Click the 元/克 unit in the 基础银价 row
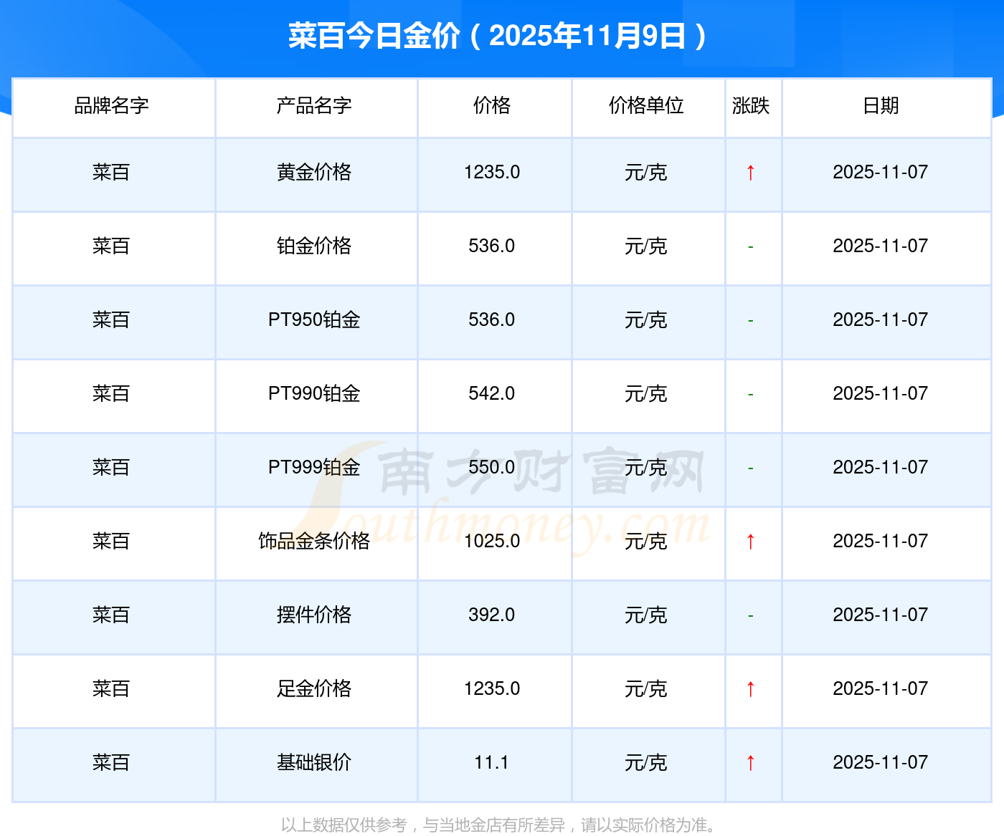The height and width of the screenshot is (836, 1004). [646, 763]
